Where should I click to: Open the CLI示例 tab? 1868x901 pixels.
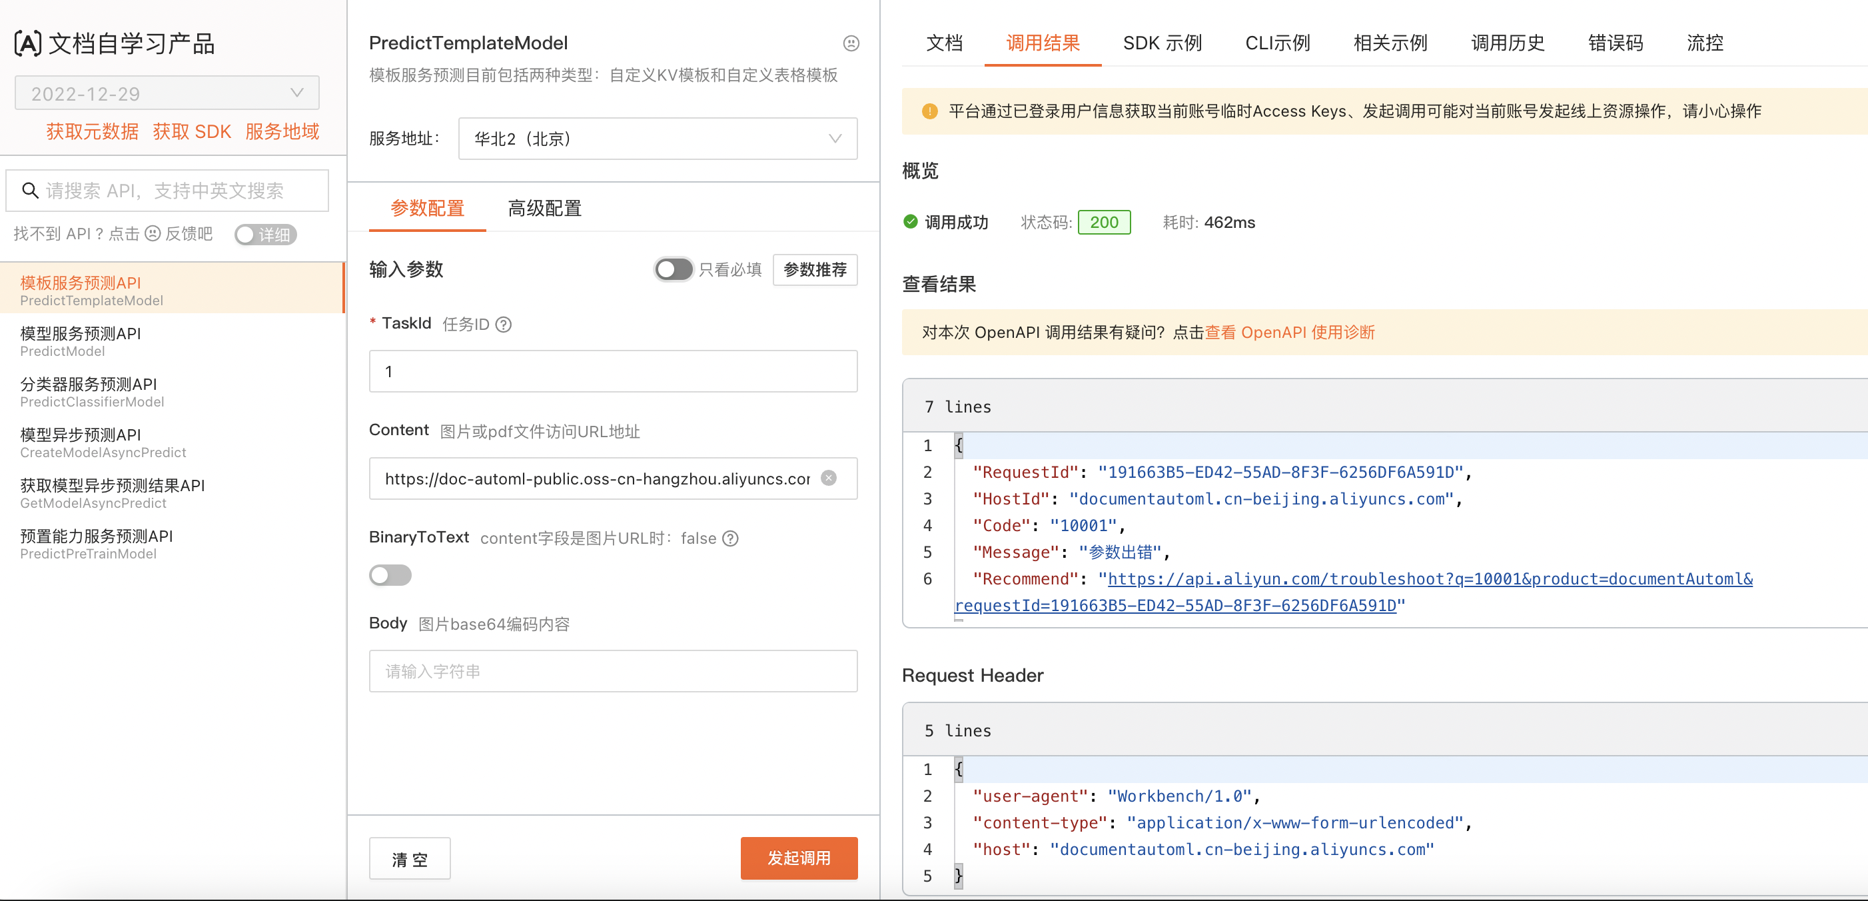coord(1277,43)
